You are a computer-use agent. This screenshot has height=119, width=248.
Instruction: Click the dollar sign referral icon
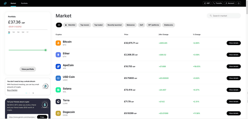pos(45,104)
